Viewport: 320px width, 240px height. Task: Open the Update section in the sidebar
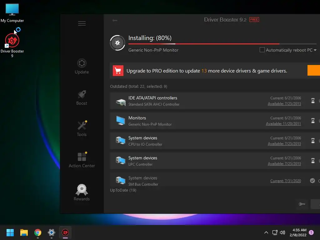tap(82, 67)
